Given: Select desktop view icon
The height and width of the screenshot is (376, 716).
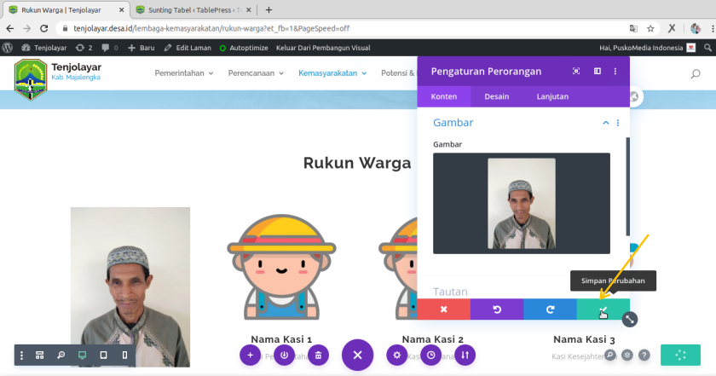Looking at the screenshot, I should [x=82, y=355].
